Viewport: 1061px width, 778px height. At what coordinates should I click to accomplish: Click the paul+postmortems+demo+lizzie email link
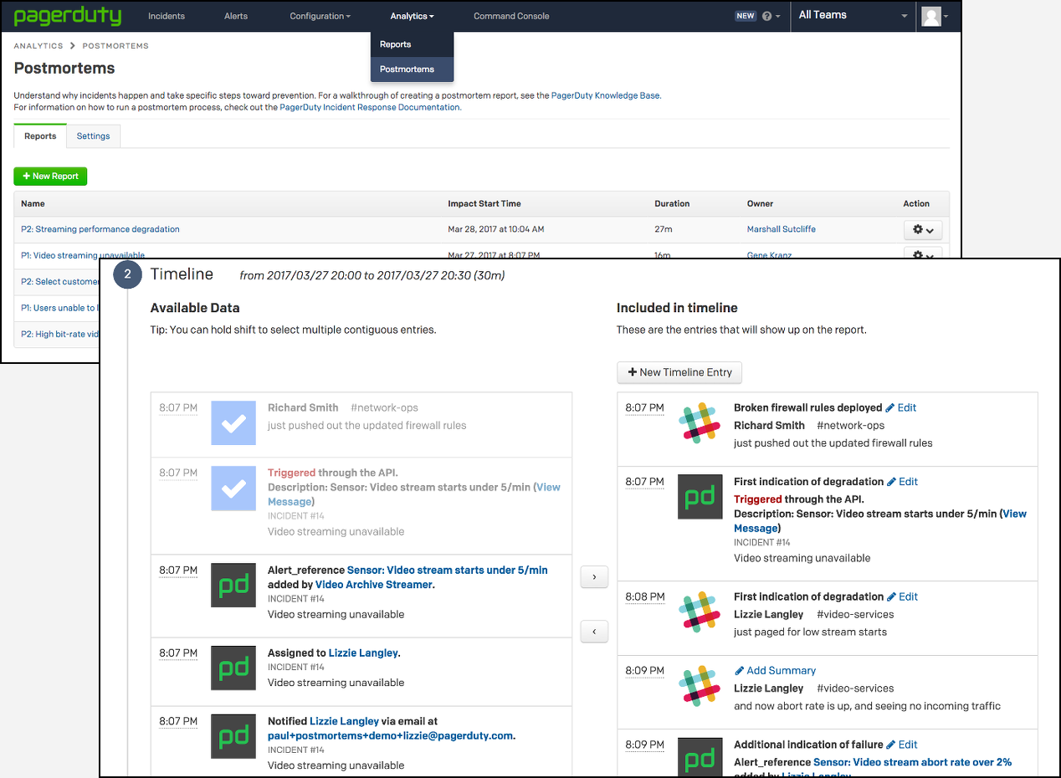tap(390, 735)
